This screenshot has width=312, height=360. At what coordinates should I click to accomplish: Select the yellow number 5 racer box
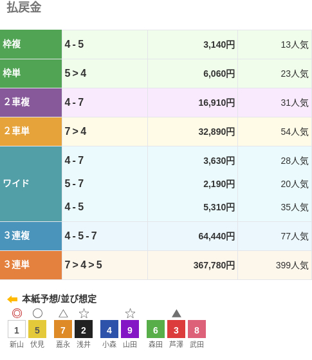point(37,329)
